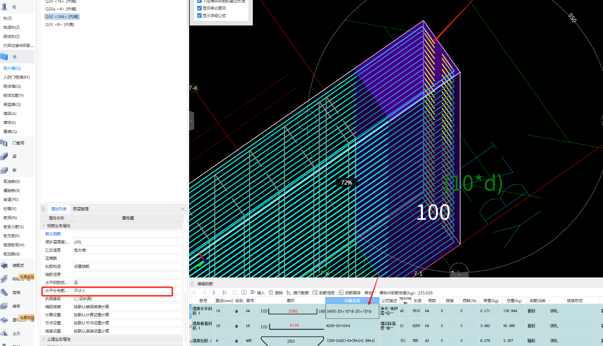
Task: Collapse the left panel via side handle
Action: [x=191, y=121]
